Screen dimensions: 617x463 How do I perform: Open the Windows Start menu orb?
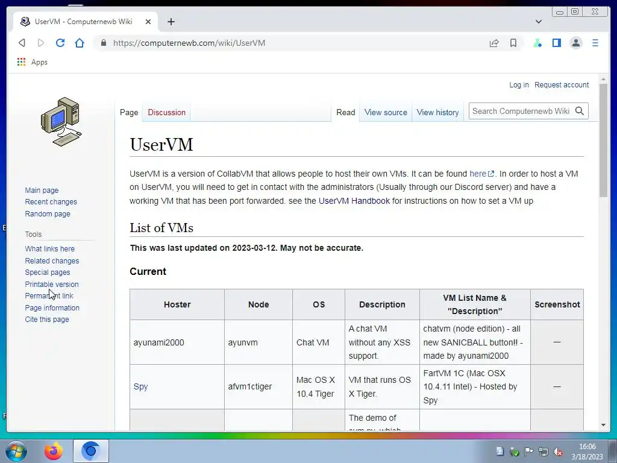[16, 451]
